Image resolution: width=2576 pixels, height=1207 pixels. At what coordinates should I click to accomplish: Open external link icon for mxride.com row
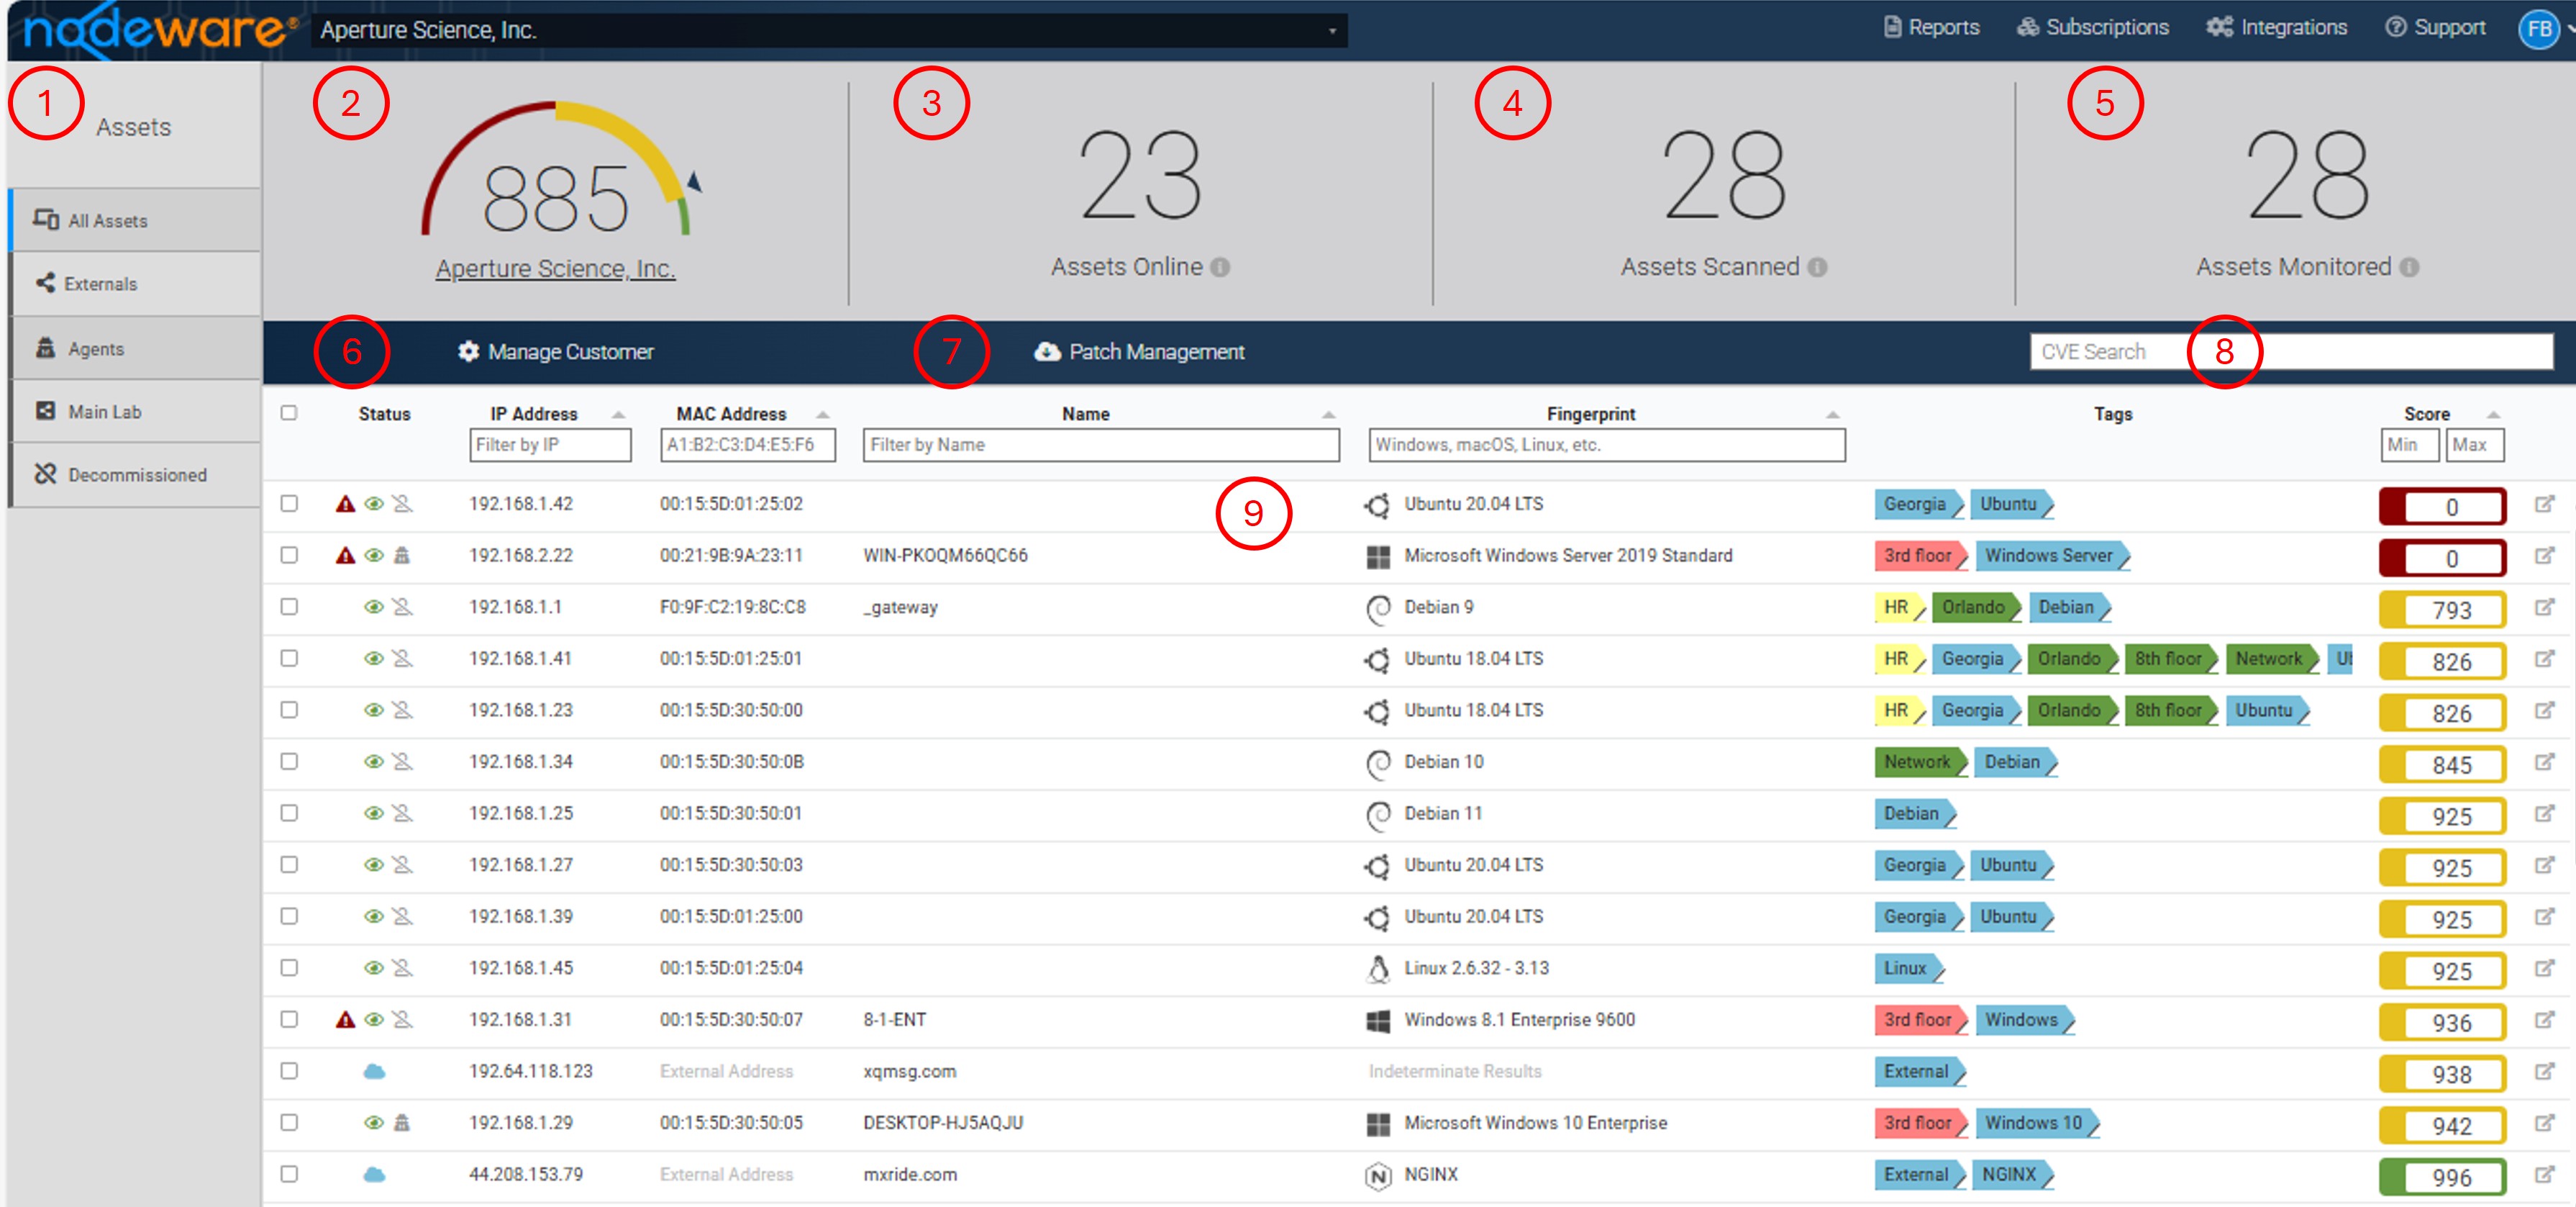pos(2544,1174)
